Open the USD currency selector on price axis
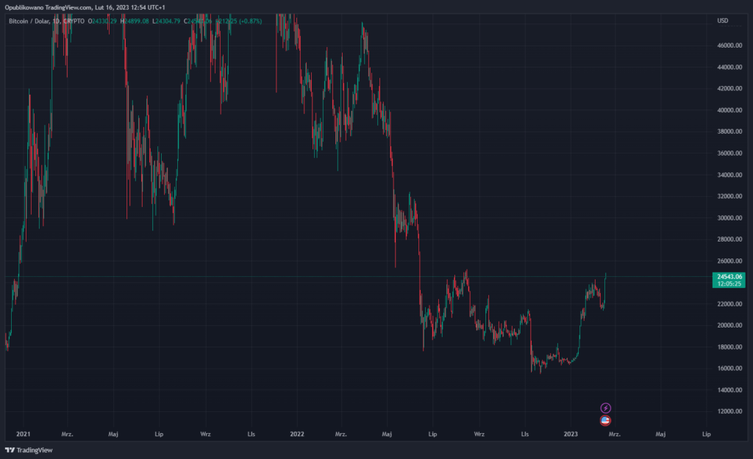The height and width of the screenshot is (459, 753). pos(722,21)
